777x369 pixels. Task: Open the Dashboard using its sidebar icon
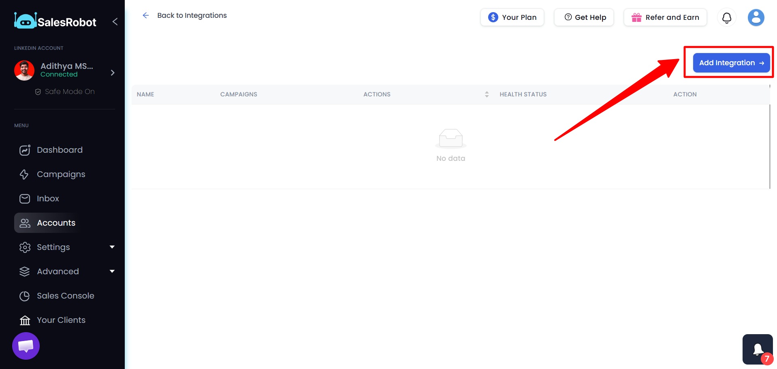tap(25, 150)
